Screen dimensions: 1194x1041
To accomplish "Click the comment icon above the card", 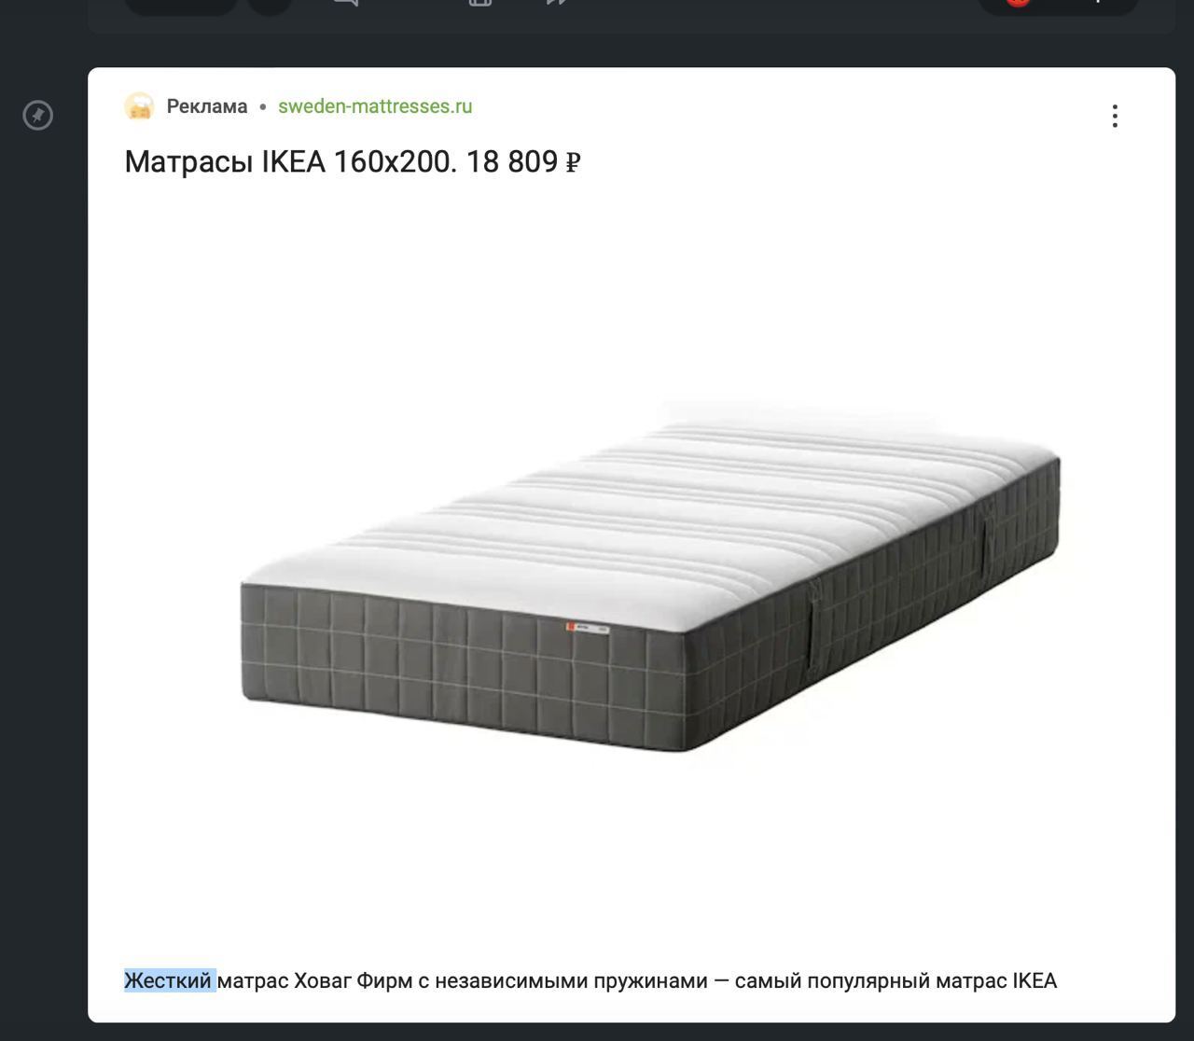I will pyautogui.click(x=345, y=4).
